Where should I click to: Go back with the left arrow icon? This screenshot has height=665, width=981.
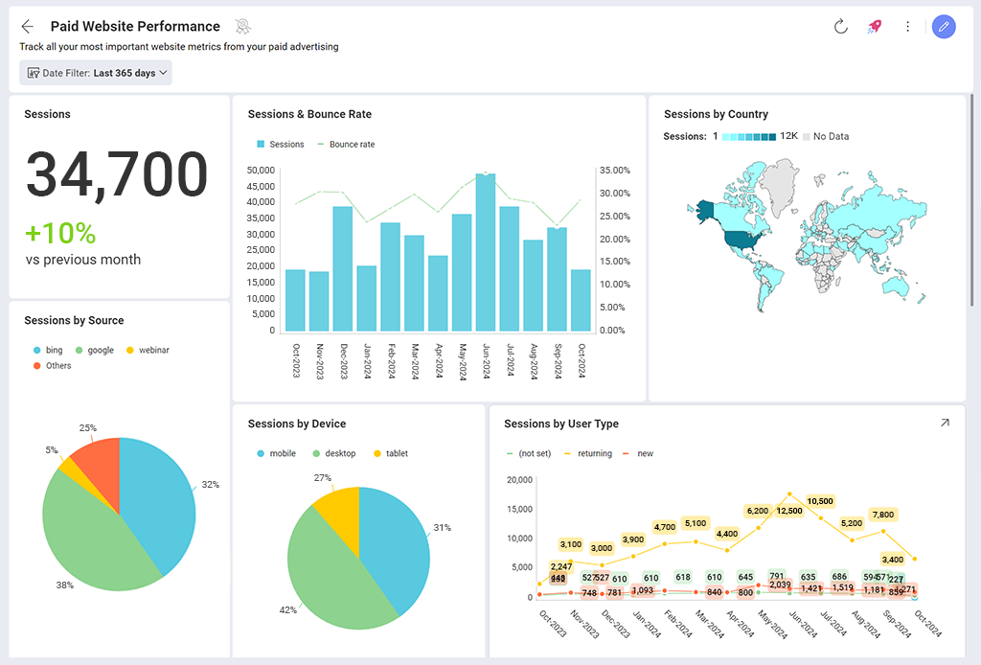click(x=27, y=26)
